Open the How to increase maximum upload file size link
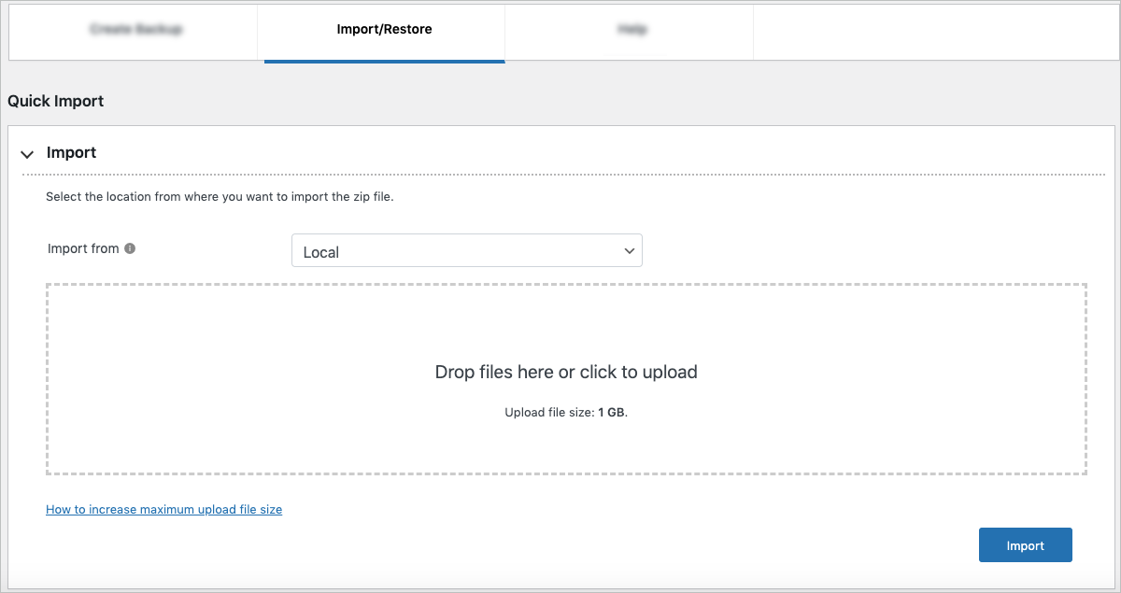The image size is (1121, 593). pyautogui.click(x=163, y=509)
